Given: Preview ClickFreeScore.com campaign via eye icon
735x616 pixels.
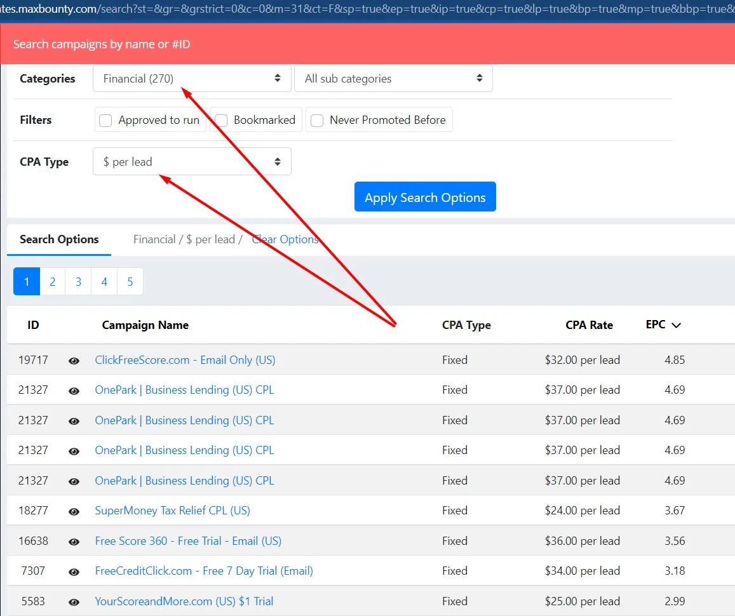Looking at the screenshot, I should coord(74,361).
